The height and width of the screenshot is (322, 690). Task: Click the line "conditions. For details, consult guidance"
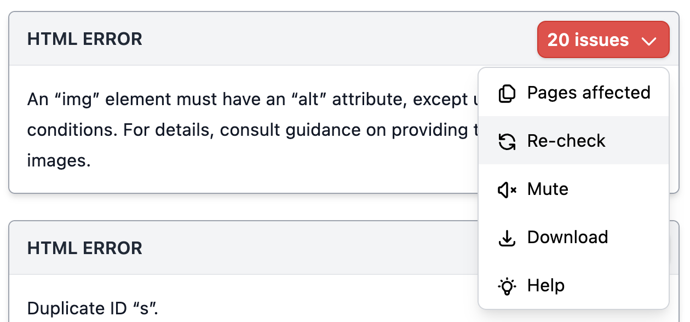click(252, 130)
